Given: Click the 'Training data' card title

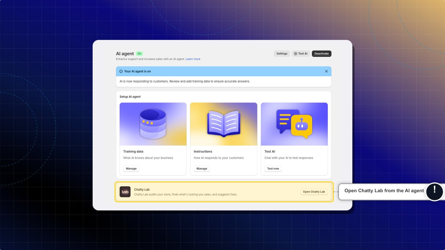Looking at the screenshot, I should pyautogui.click(x=133, y=151).
